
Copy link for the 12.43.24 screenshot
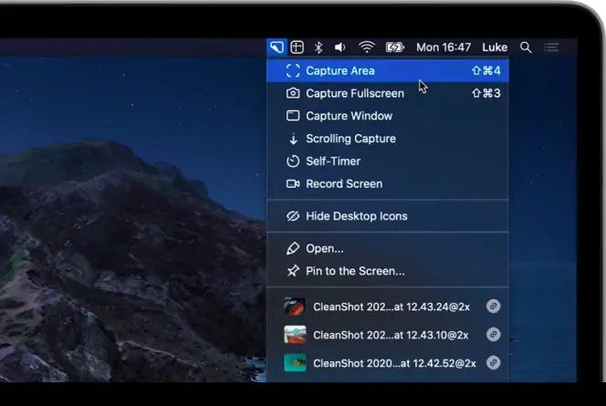[493, 307]
